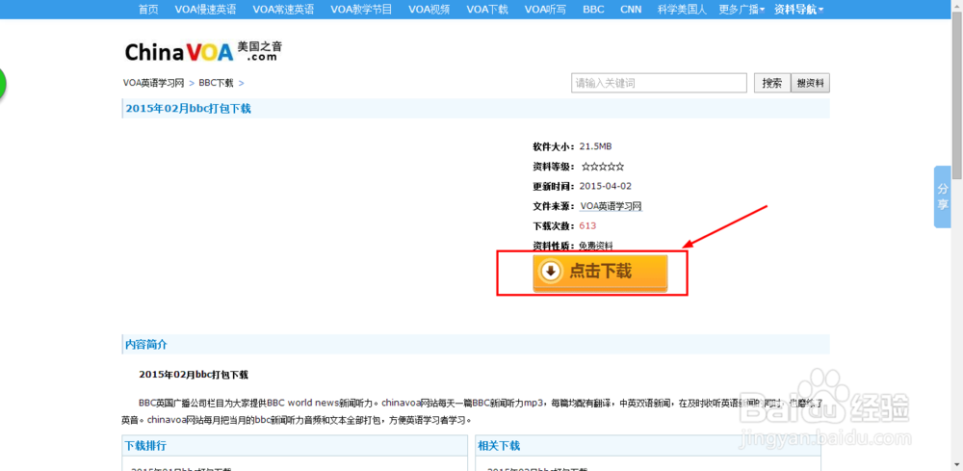Viewport: 963px width, 471px height.
Task: Expand the 资料导航 dropdown
Action: click(798, 10)
